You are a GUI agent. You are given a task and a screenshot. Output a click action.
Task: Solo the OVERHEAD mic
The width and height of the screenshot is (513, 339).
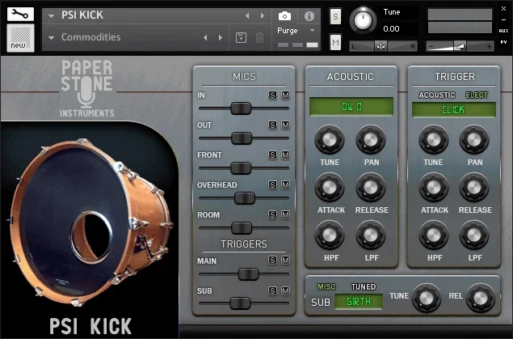(x=272, y=185)
